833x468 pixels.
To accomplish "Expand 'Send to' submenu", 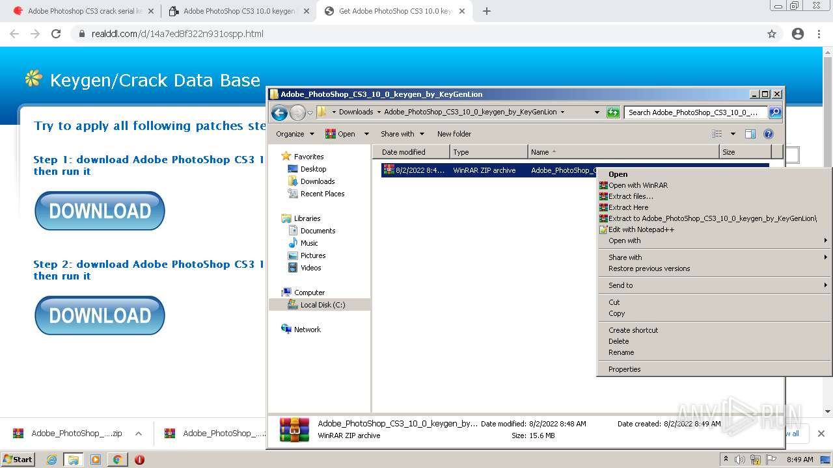I will [x=715, y=285].
